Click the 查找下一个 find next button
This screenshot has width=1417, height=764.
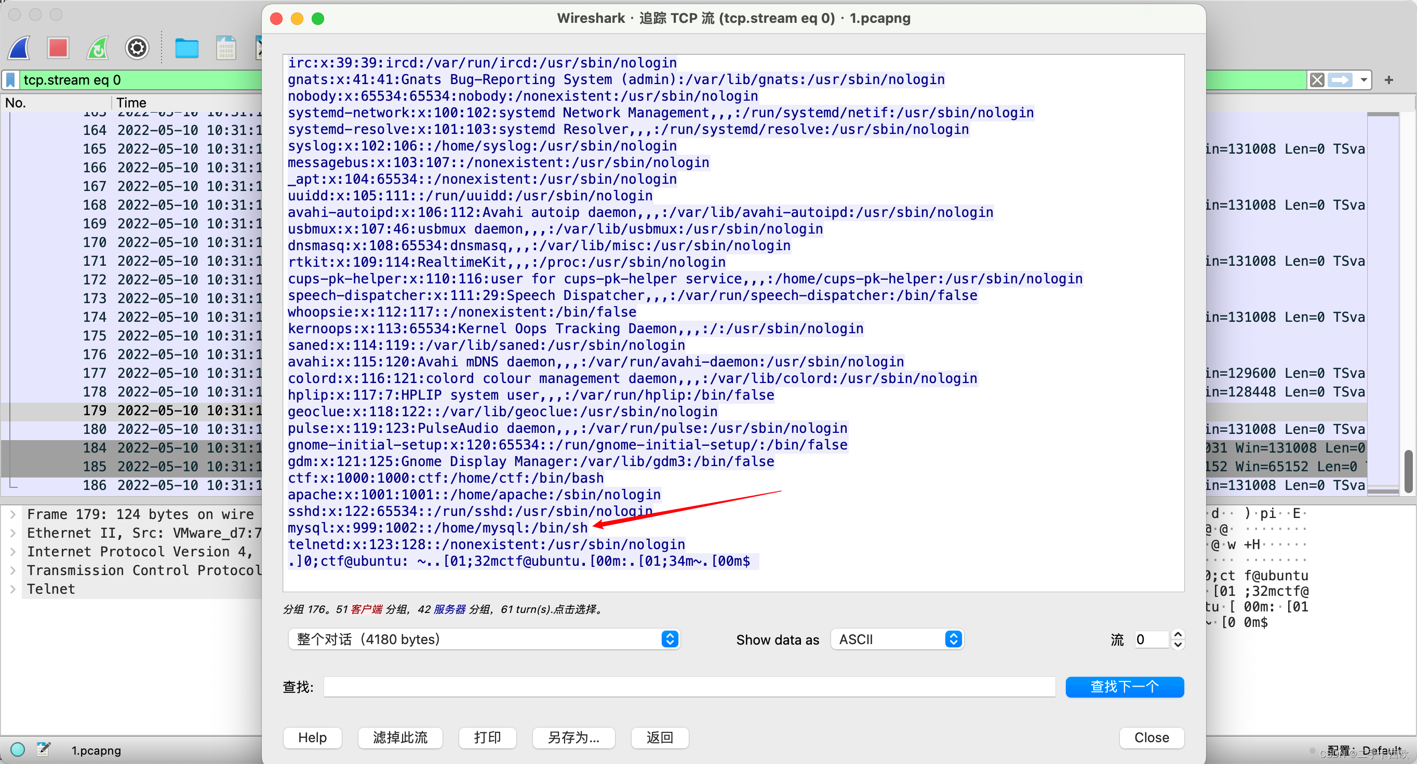click(1124, 687)
